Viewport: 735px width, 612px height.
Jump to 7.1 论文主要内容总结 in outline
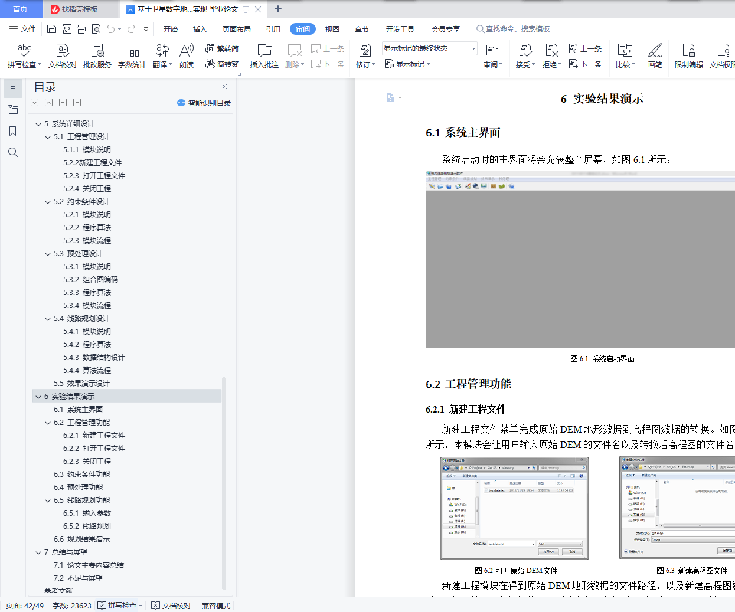click(89, 565)
